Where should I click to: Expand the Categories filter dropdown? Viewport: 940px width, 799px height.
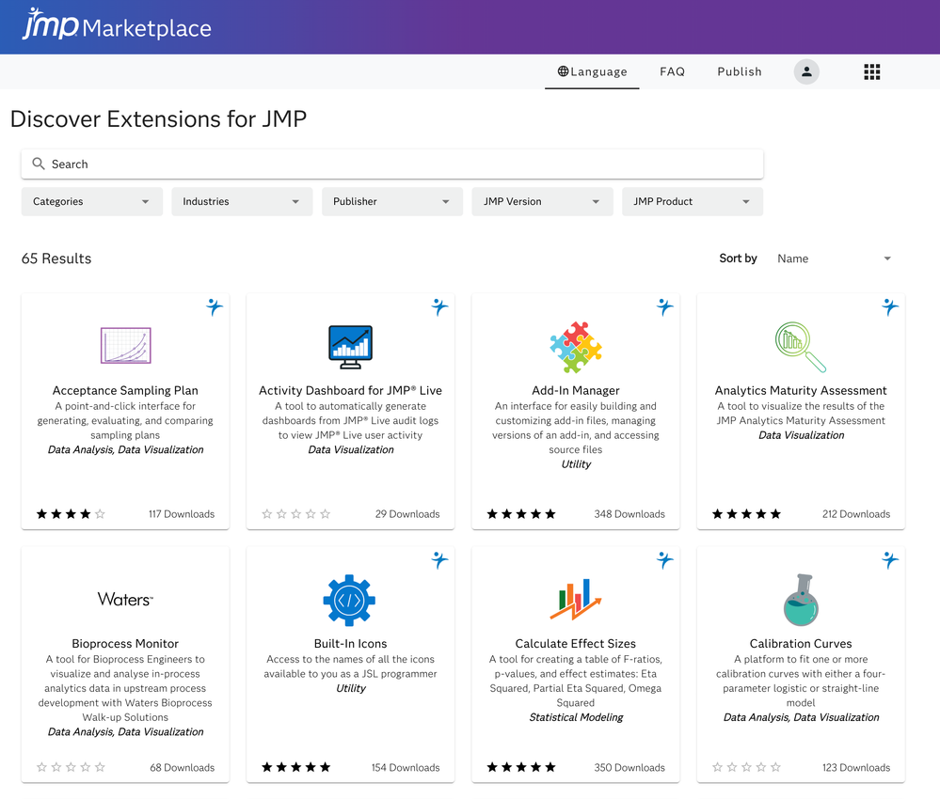point(91,201)
